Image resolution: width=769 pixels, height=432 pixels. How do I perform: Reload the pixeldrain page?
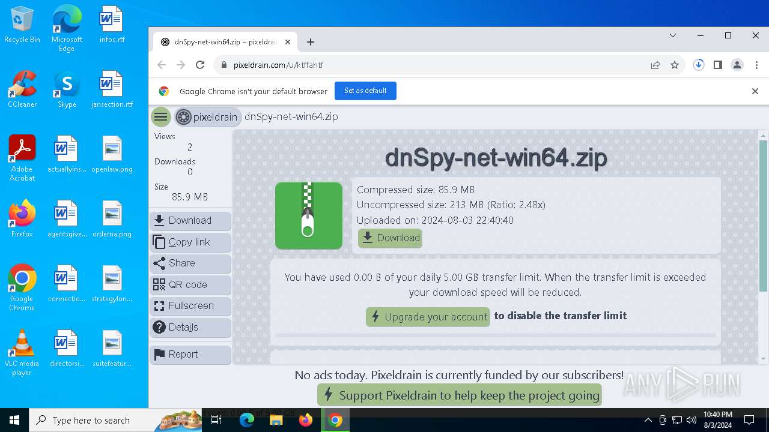(200, 65)
